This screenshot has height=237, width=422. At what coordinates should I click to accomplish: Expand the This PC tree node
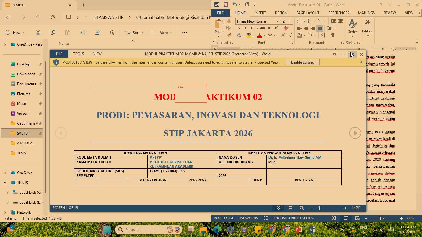[x=5, y=183]
